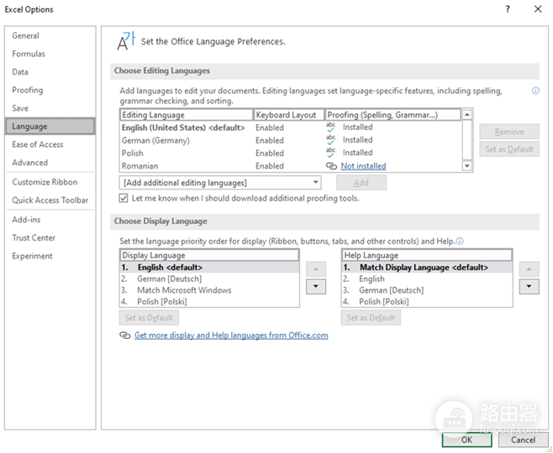Click the Editing Language column header

click(187, 115)
